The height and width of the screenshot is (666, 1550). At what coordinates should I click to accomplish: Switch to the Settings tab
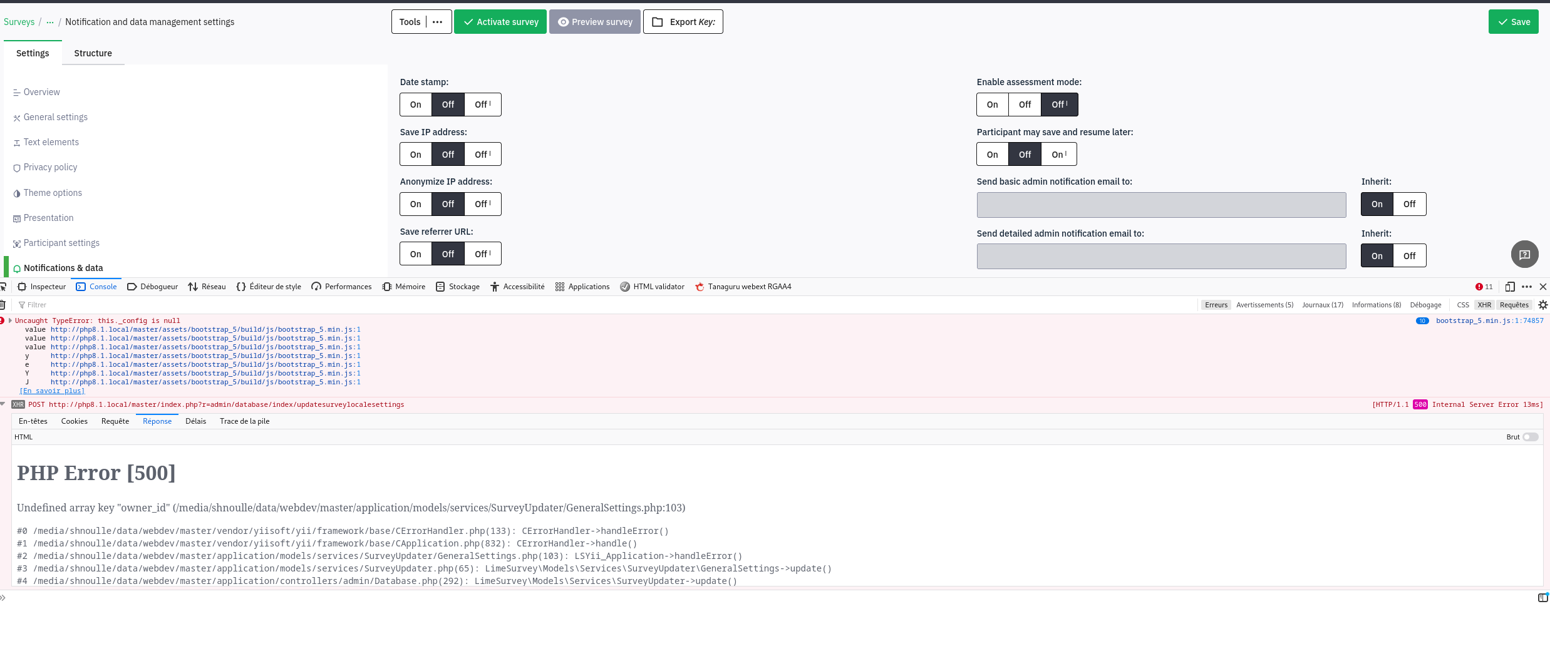(33, 53)
